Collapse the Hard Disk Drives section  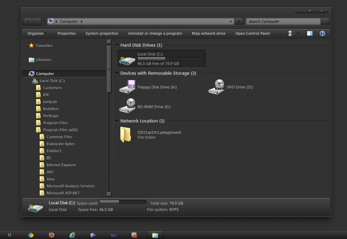click(x=116, y=45)
